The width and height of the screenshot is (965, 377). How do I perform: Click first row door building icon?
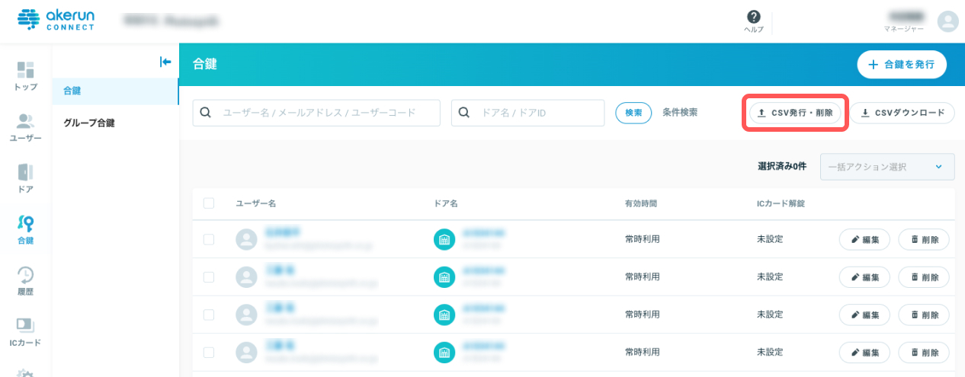[x=444, y=239]
